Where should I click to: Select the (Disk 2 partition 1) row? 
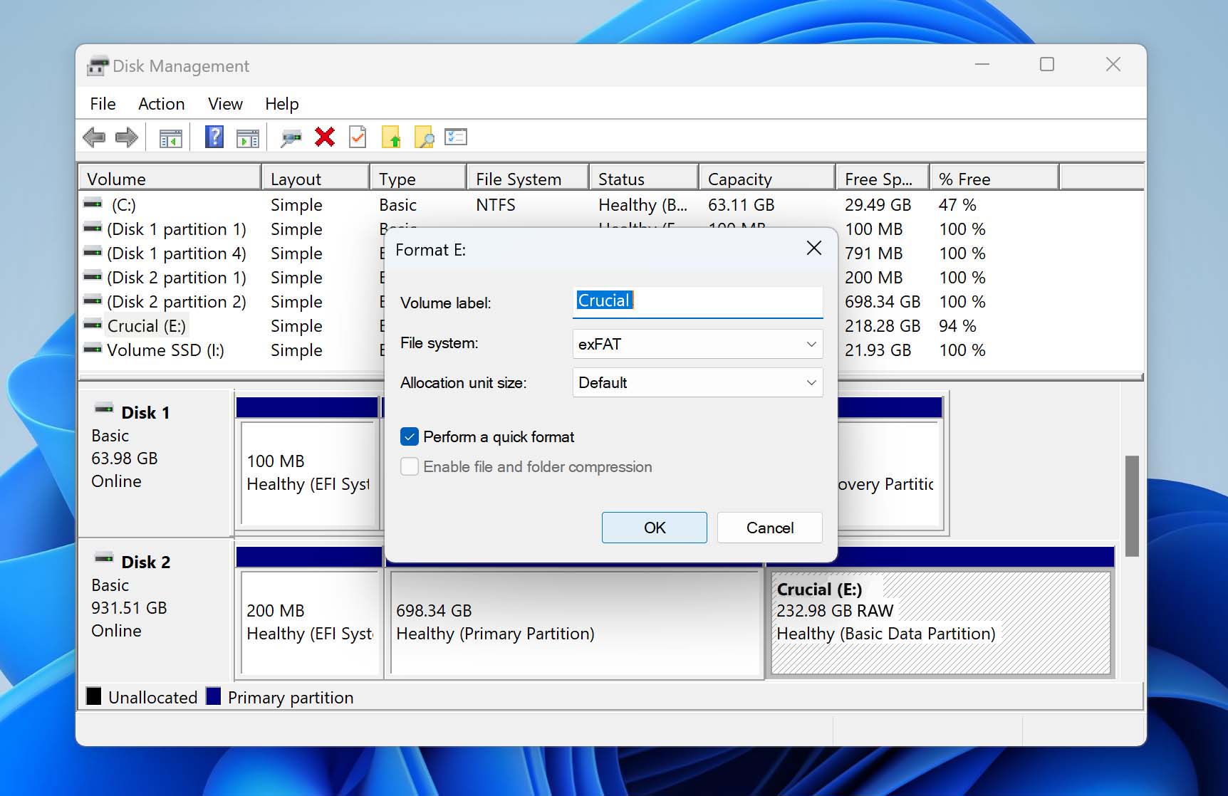(177, 278)
